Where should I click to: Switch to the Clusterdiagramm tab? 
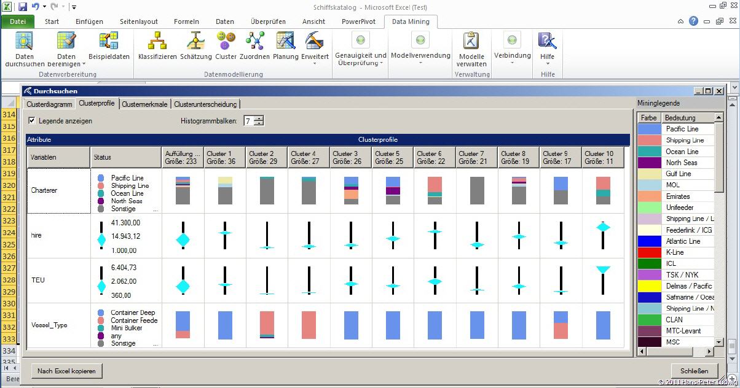coord(49,104)
